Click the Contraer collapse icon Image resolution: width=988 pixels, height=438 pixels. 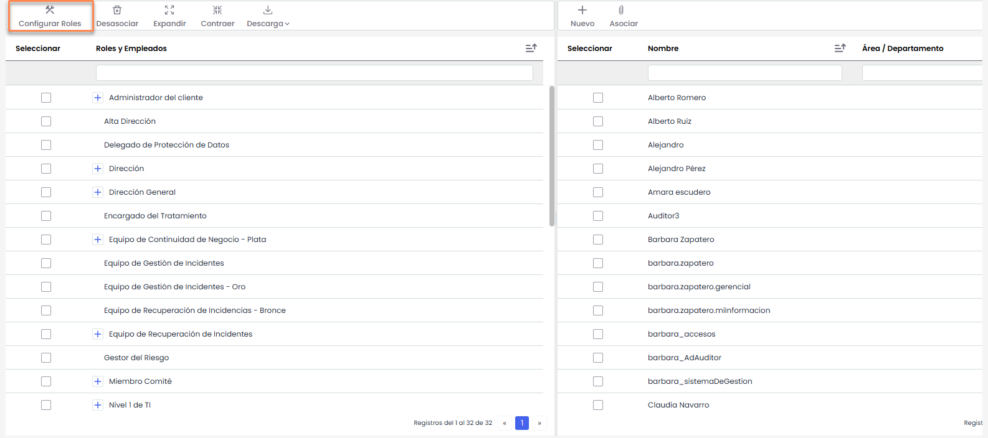[217, 10]
